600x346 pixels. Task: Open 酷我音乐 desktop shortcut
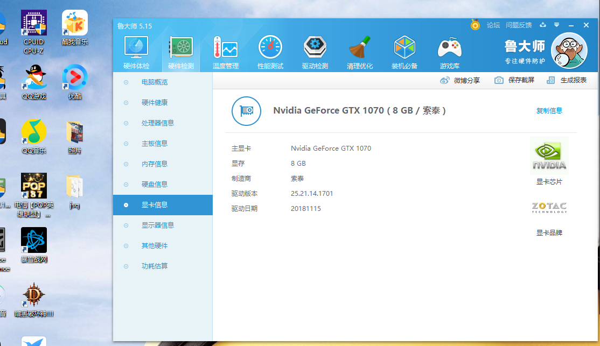point(75,27)
